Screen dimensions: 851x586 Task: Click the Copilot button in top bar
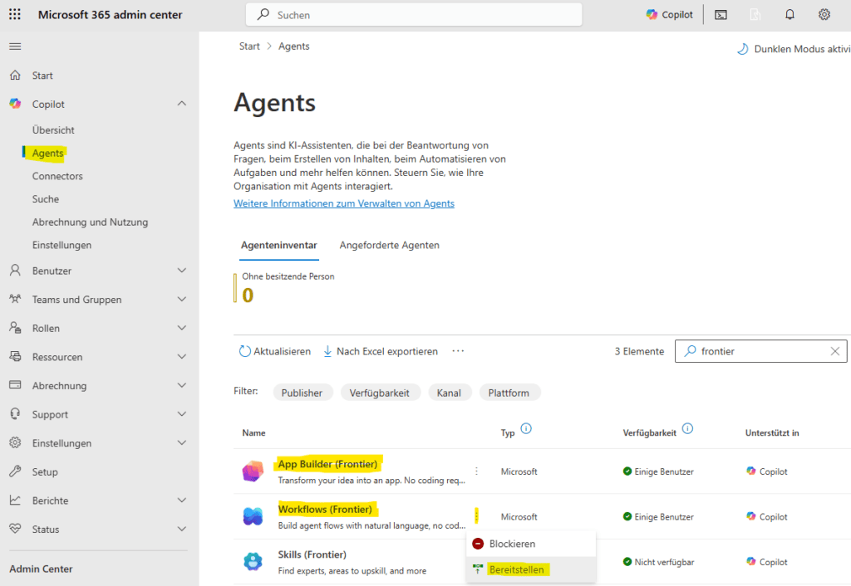click(x=670, y=15)
